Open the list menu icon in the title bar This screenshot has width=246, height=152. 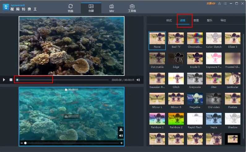point(225,3)
